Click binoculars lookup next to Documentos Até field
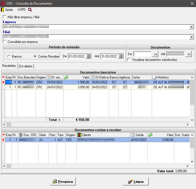 [189, 54]
